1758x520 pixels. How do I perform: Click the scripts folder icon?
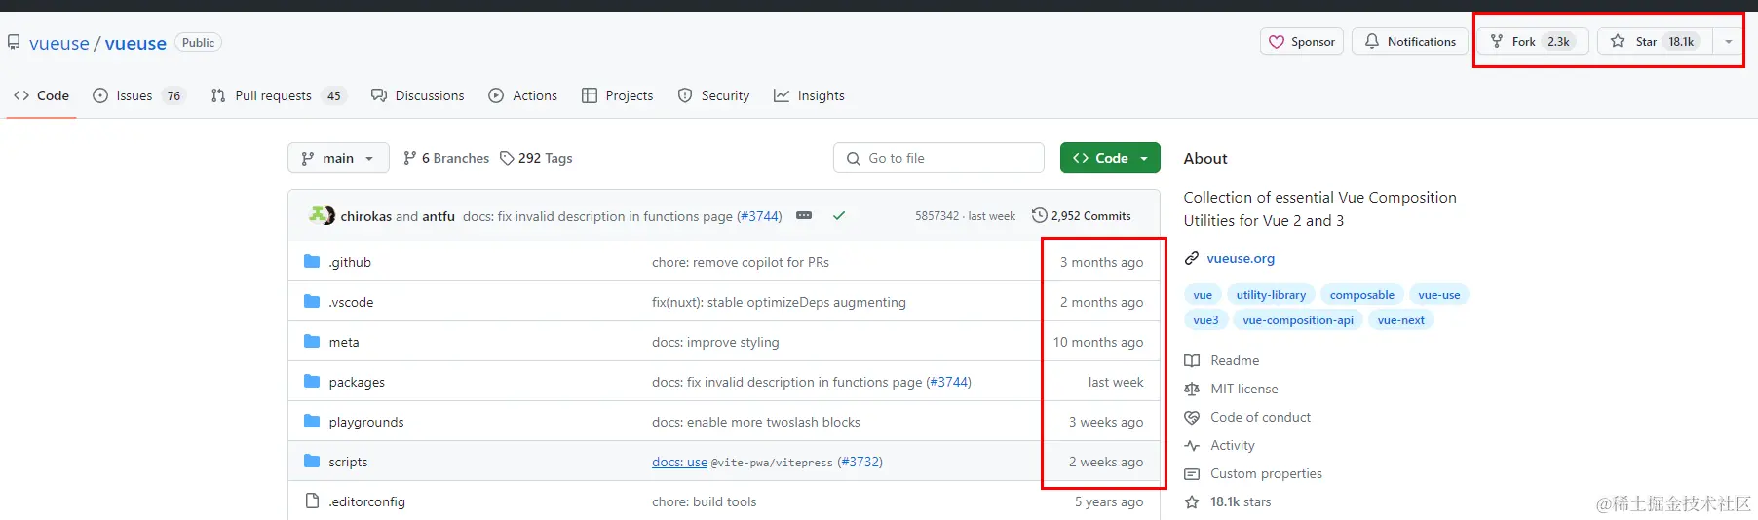click(x=312, y=461)
